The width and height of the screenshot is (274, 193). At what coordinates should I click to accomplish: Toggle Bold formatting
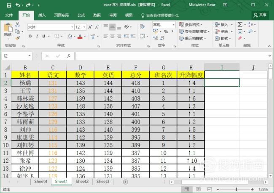[30, 36]
